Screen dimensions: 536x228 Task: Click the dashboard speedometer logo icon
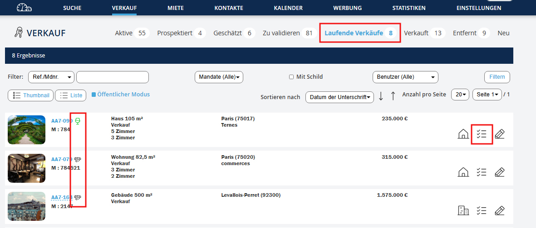click(x=24, y=8)
